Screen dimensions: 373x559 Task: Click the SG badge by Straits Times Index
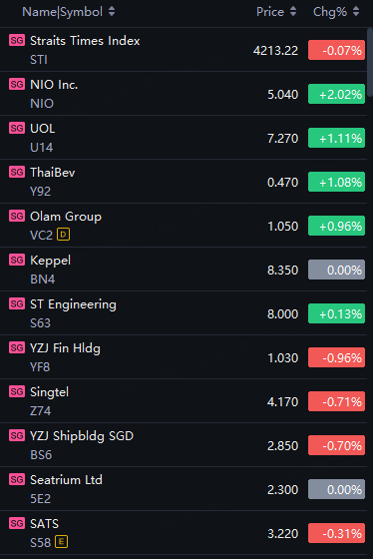point(17,40)
